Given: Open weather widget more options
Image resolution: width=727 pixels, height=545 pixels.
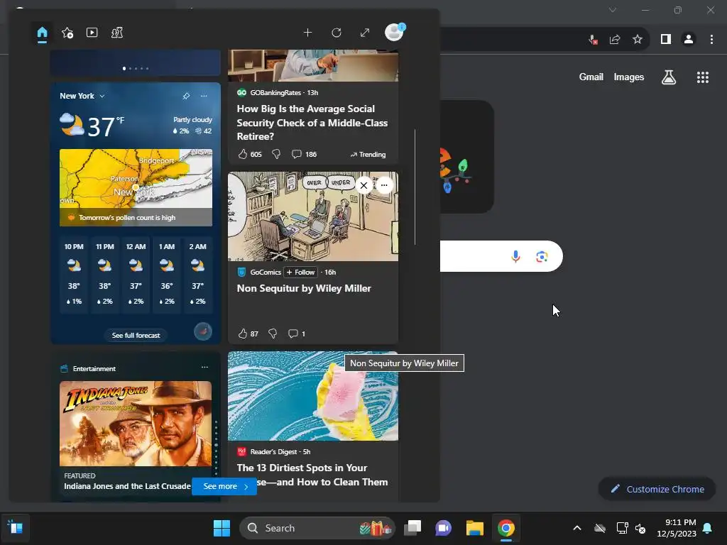Looking at the screenshot, I should coord(204,96).
